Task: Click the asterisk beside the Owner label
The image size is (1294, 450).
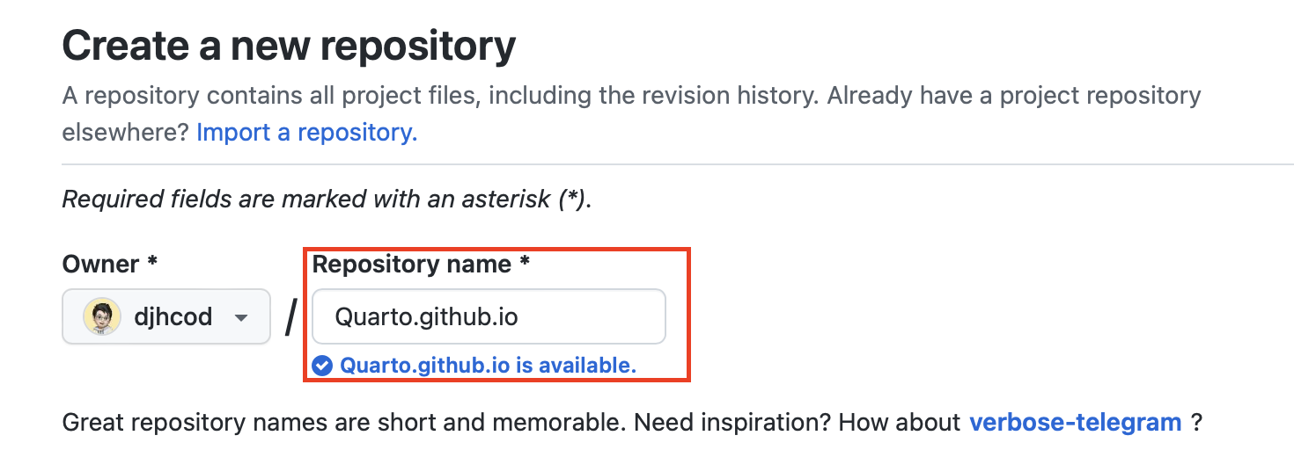Action: coord(152,263)
